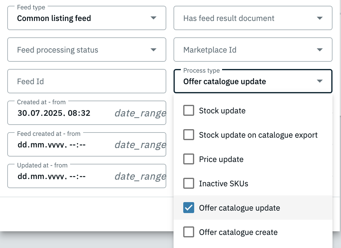Click the Feed created at date input
The image size is (341, 248).
pos(52,145)
